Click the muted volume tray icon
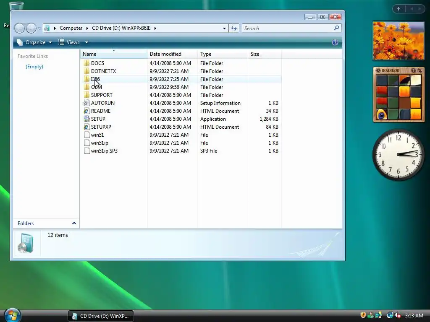Image resolution: width=430 pixels, height=322 pixels. [398, 315]
